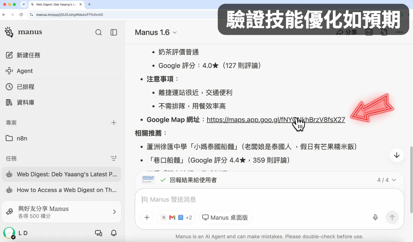Select Web Digest: Deb Yaaang's Latest task

[61, 174]
